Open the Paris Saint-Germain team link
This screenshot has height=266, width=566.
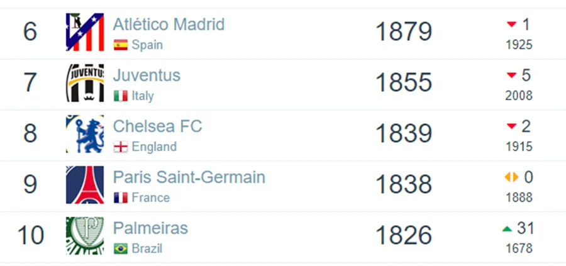(x=189, y=177)
